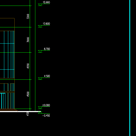Screen dimensions: 136x136
Task: Select the white ground line
Action: tap(20, 112)
